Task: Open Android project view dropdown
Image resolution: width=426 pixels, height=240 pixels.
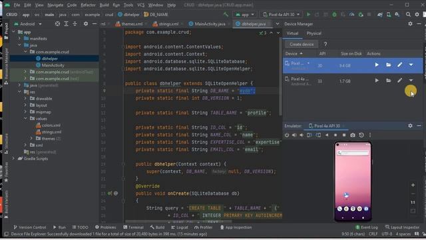Action: click(28, 24)
